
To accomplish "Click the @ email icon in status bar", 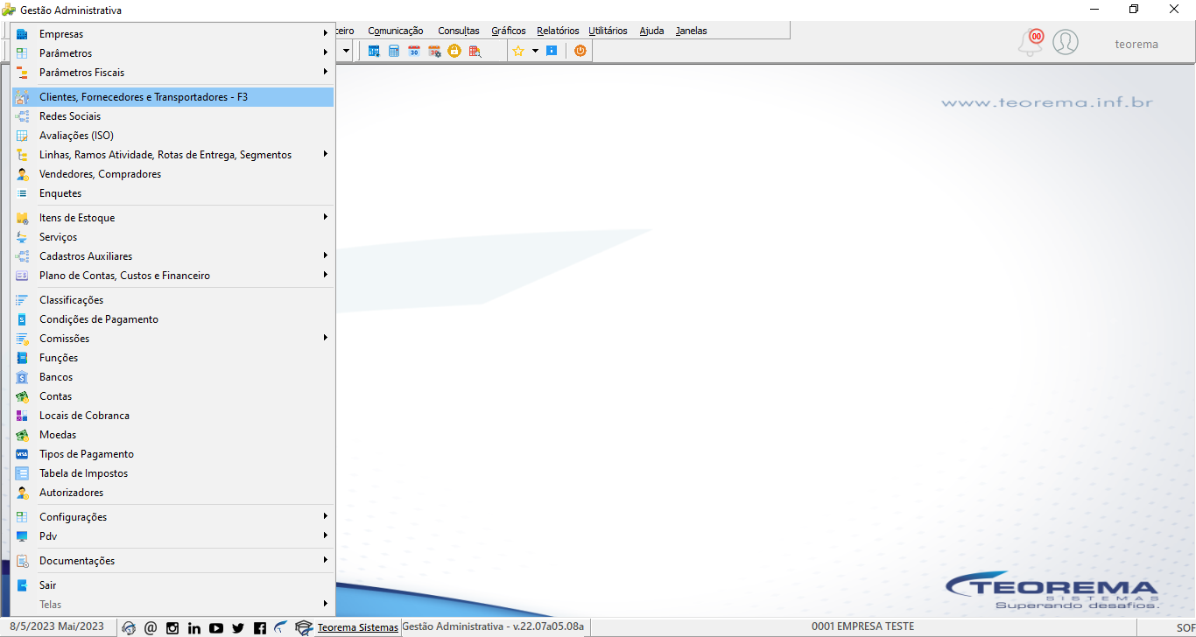I will (151, 627).
